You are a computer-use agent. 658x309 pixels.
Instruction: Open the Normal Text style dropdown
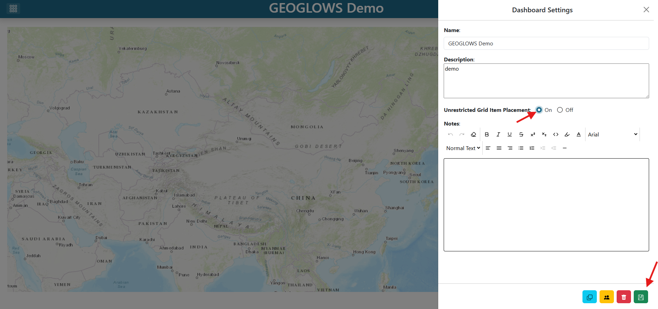click(x=463, y=148)
